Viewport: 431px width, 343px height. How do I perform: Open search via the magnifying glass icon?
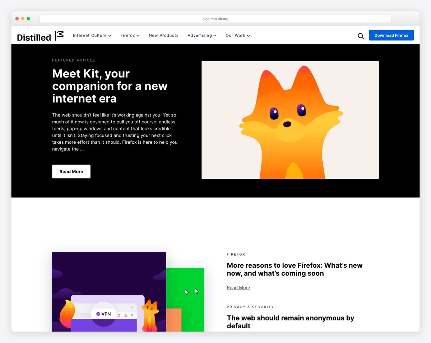pyautogui.click(x=361, y=36)
